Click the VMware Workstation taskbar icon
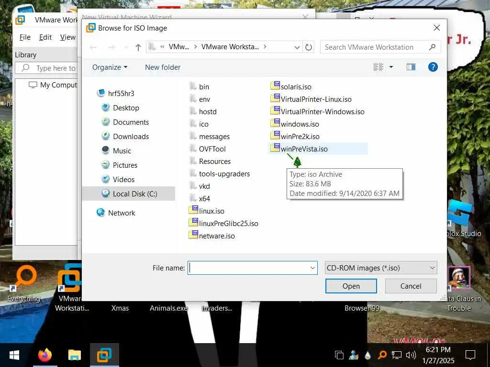Viewport: 490px width, 367px height. [x=104, y=355]
